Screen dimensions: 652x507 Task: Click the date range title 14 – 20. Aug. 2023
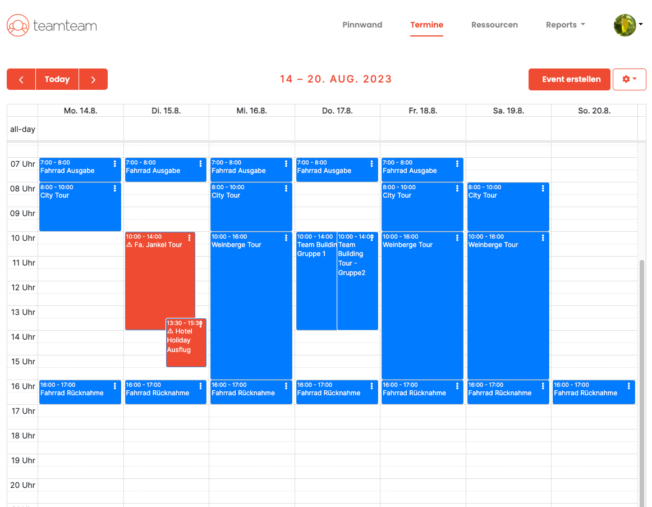click(336, 79)
